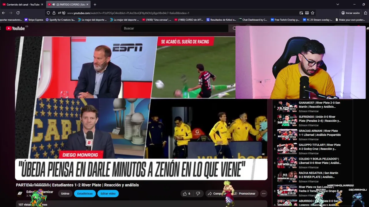Open the list all tabs chevron
This screenshot has height=207, width=369.
338,4
